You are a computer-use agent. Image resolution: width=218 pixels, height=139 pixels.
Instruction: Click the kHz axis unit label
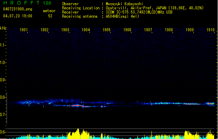click(3, 28)
